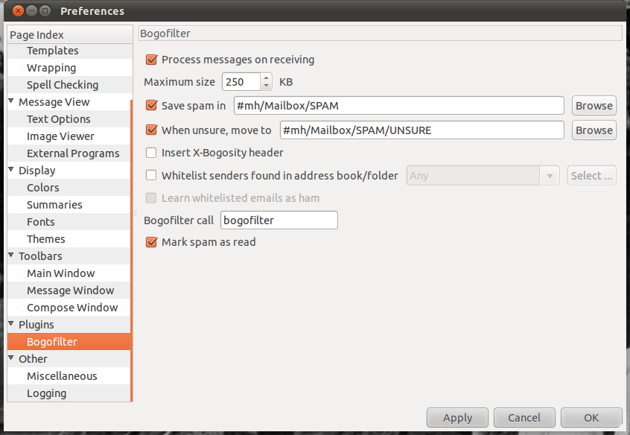Increase maximum size with up arrow
The image size is (630, 435).
coord(266,78)
